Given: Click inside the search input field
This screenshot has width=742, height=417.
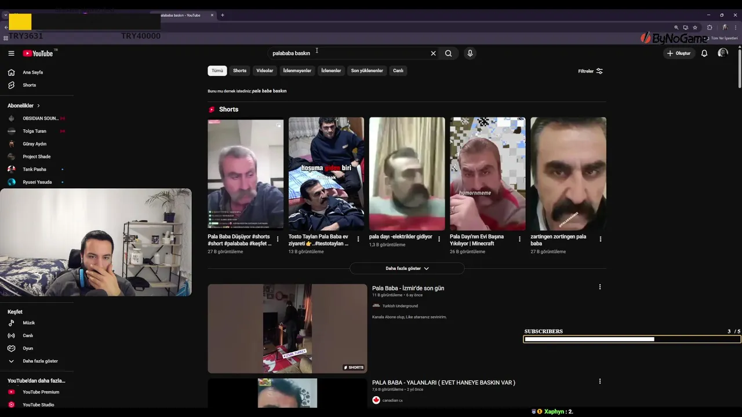Looking at the screenshot, I should point(348,53).
